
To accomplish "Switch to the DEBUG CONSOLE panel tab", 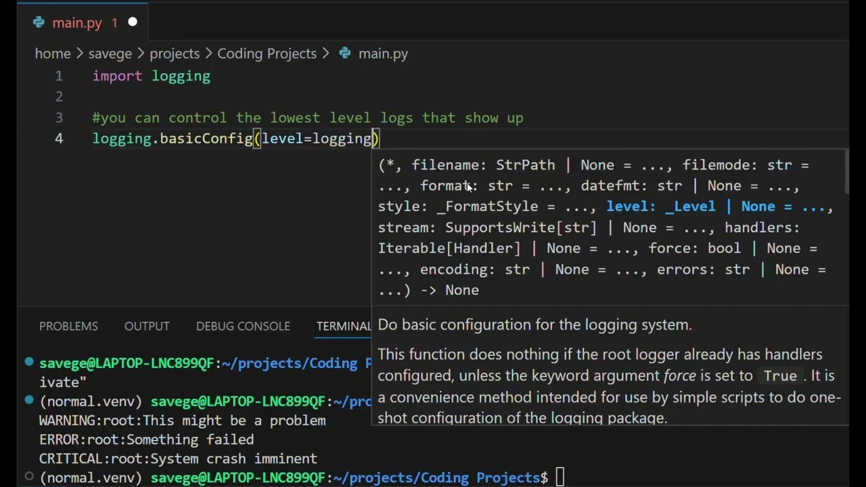I will click(243, 326).
